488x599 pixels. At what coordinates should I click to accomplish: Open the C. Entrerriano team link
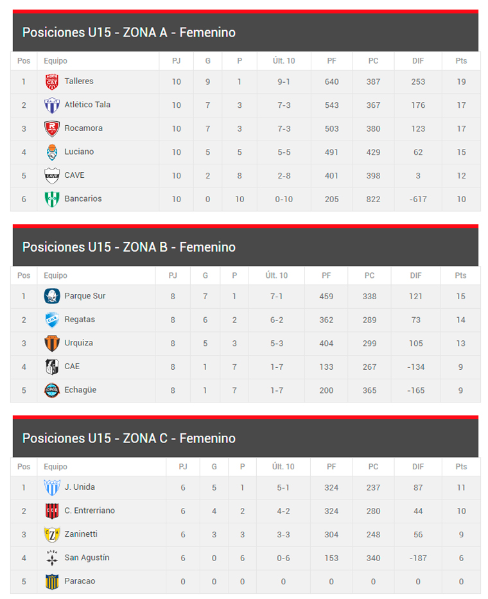click(89, 511)
